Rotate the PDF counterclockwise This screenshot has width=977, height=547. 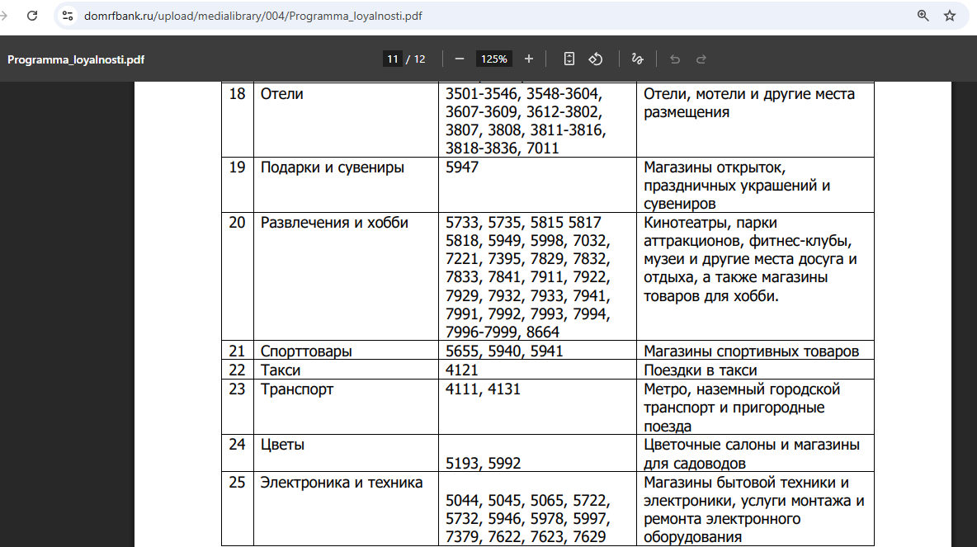pos(596,59)
